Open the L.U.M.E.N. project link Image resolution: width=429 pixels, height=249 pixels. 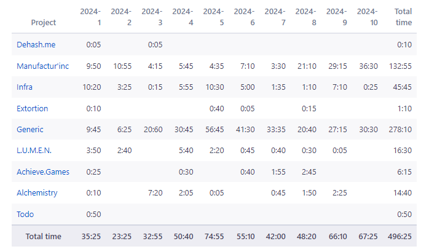pyautogui.click(x=34, y=151)
